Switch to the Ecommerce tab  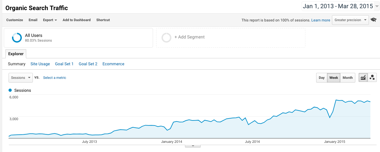click(x=113, y=64)
